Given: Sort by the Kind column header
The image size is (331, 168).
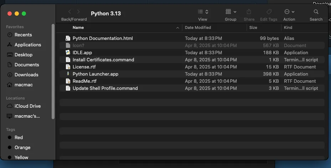Looking at the screenshot, I should 288,27.
